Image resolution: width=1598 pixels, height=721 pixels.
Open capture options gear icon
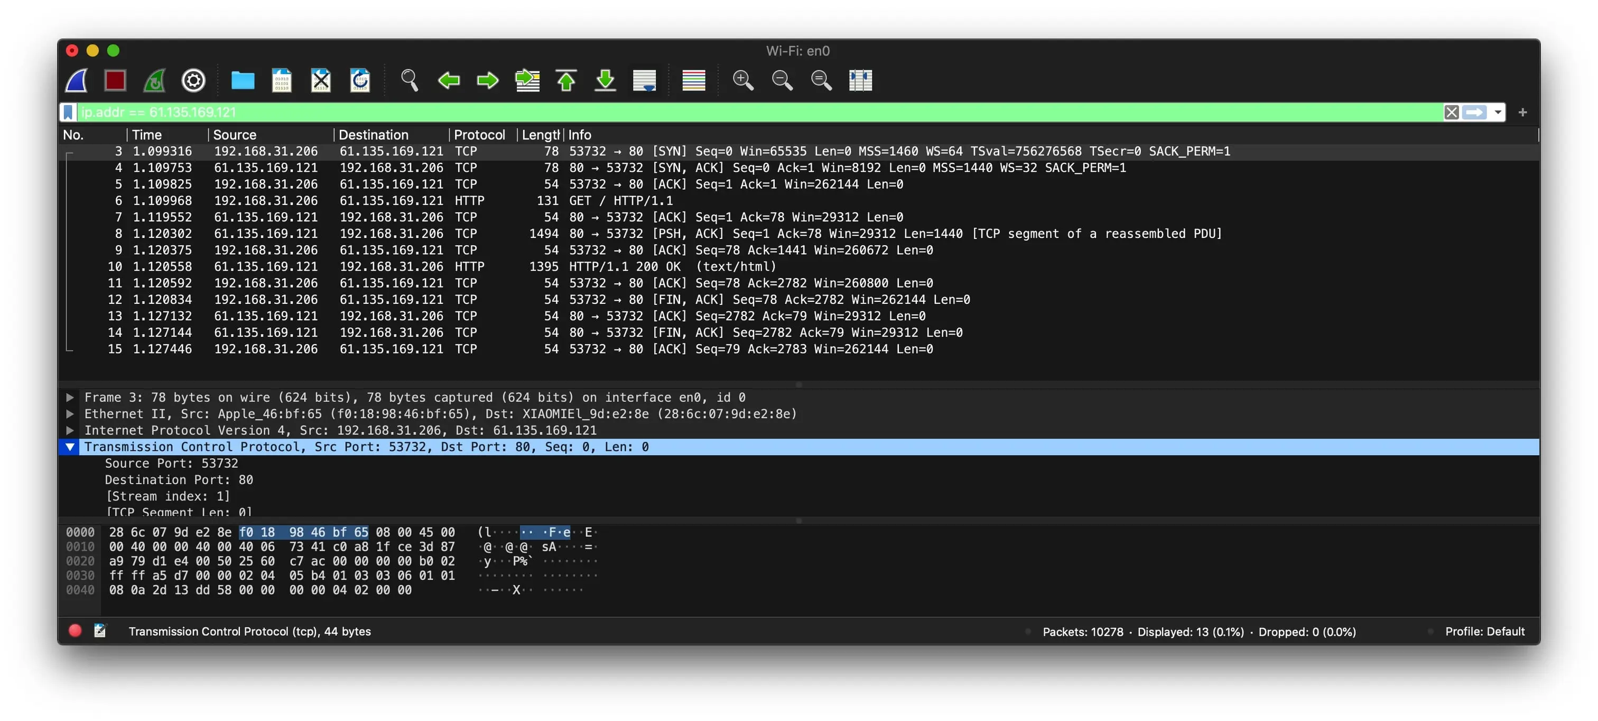pyautogui.click(x=193, y=80)
